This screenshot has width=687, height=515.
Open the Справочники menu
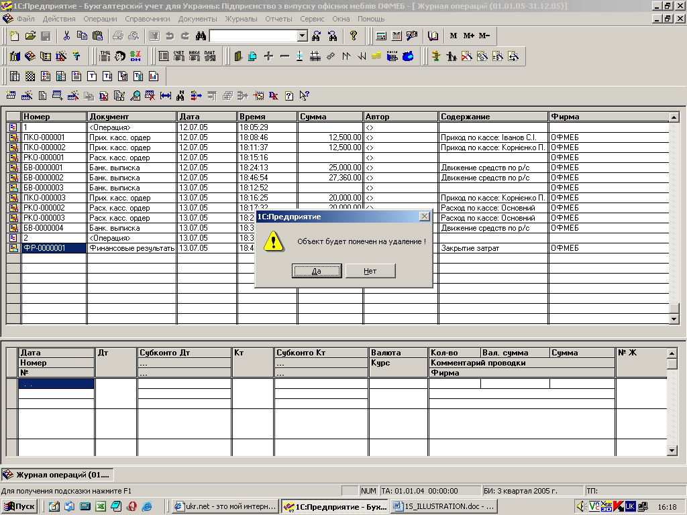coord(147,19)
